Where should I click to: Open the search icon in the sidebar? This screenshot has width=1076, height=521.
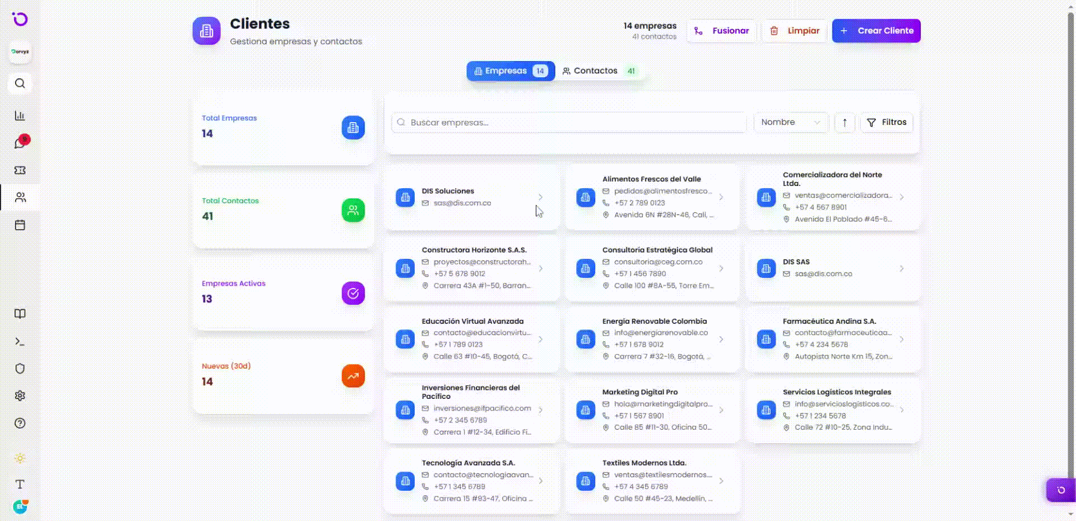click(x=20, y=83)
